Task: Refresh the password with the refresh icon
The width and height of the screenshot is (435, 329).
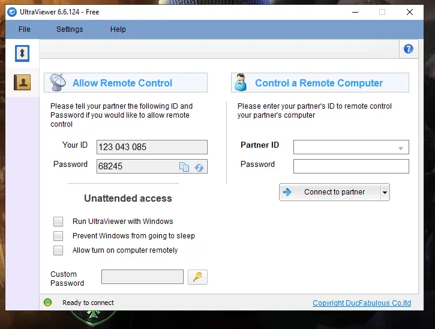Action: pyautogui.click(x=199, y=168)
